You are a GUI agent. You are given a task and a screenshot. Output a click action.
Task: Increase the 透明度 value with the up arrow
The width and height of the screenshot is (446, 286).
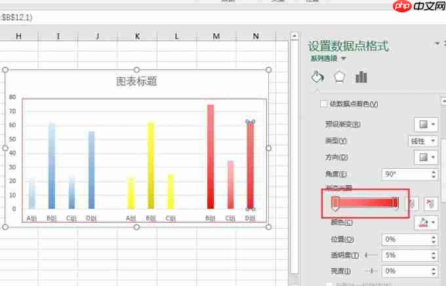click(434, 253)
